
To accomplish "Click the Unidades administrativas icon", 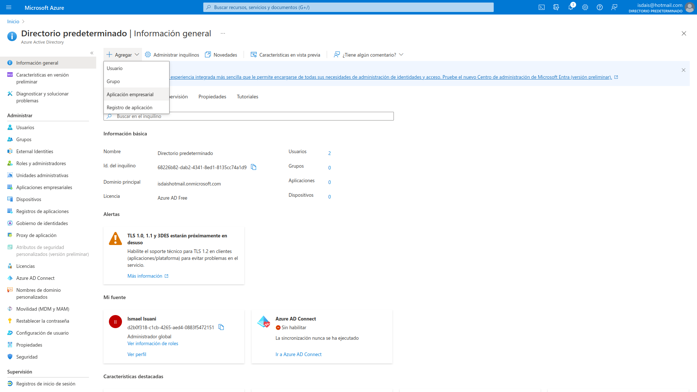I will click(10, 175).
